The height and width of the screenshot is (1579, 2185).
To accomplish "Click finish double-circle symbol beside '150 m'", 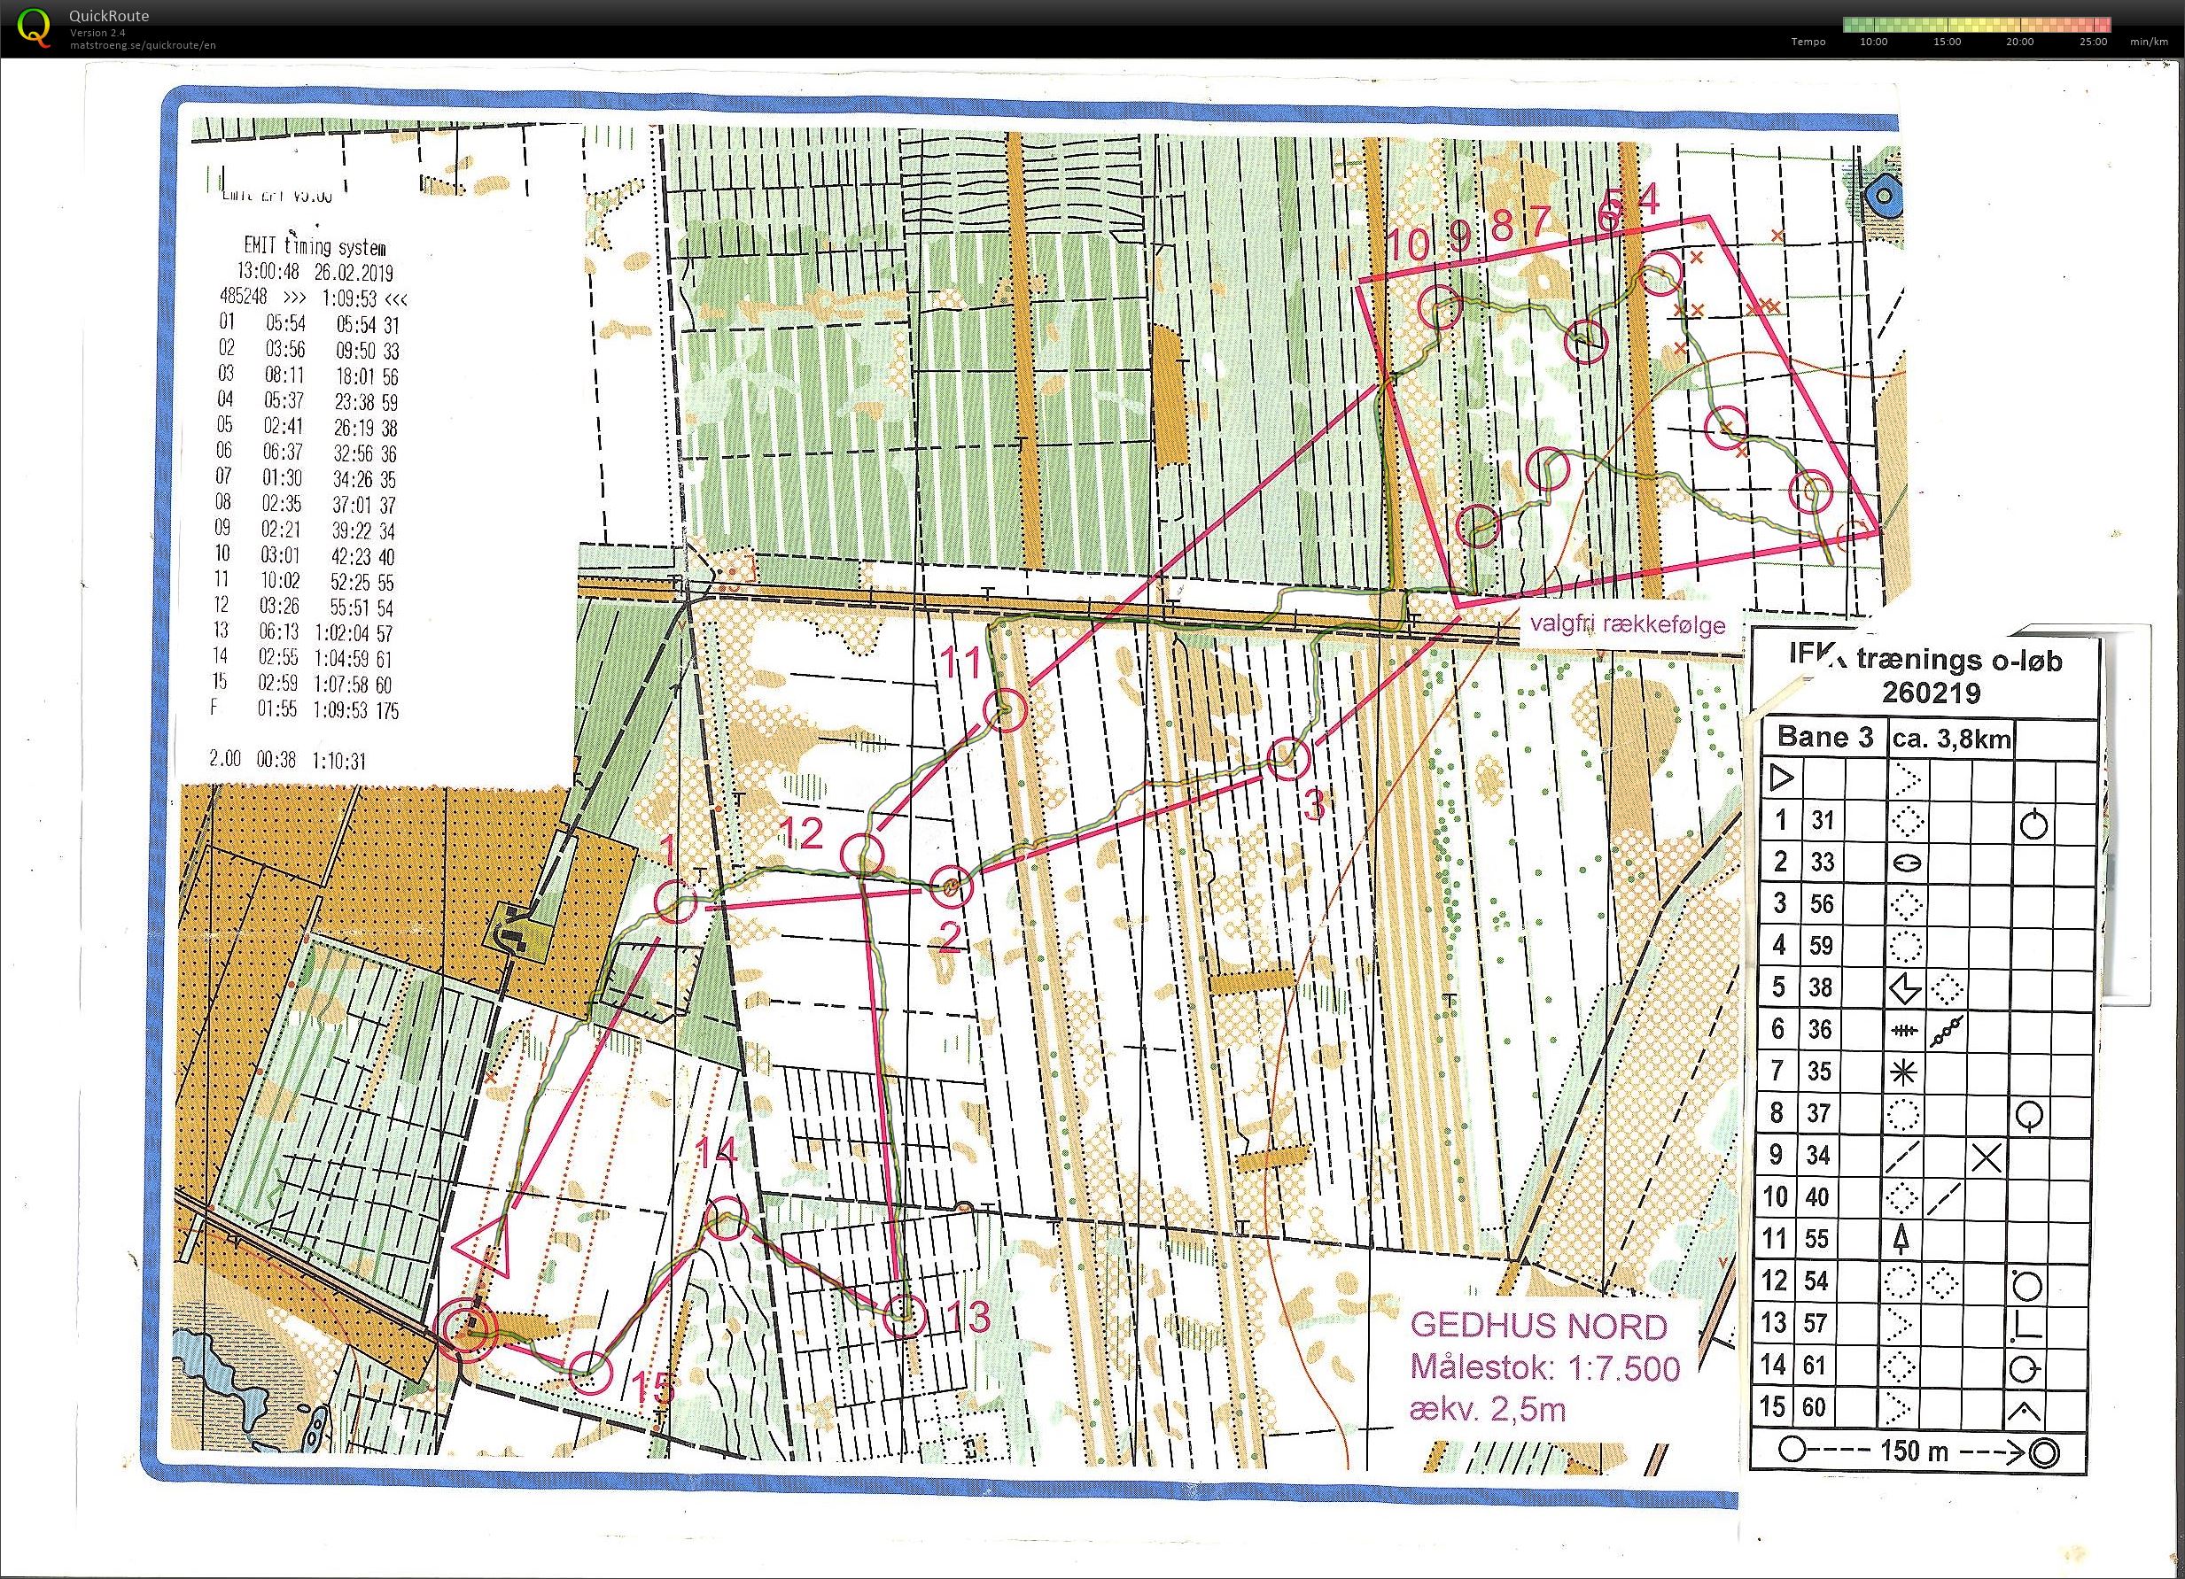I will (x=2043, y=1454).
